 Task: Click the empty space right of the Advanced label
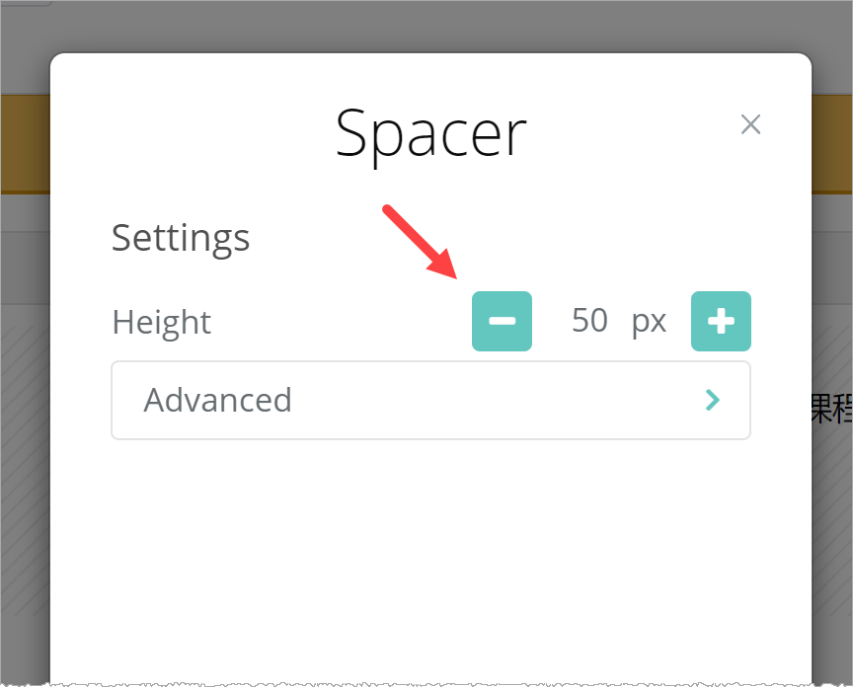pyautogui.click(x=494, y=400)
